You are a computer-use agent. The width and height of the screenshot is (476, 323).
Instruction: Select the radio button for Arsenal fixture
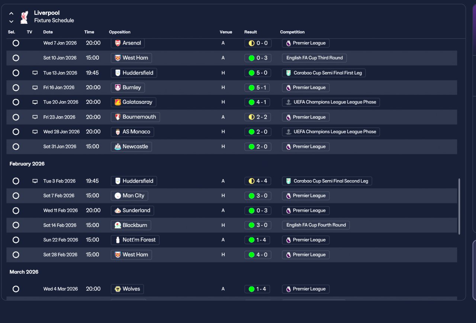[x=16, y=43]
